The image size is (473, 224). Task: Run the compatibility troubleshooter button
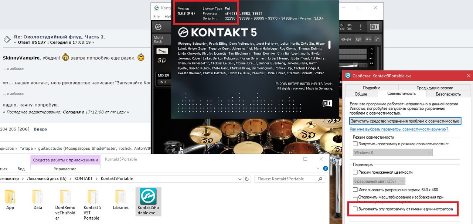click(405, 121)
